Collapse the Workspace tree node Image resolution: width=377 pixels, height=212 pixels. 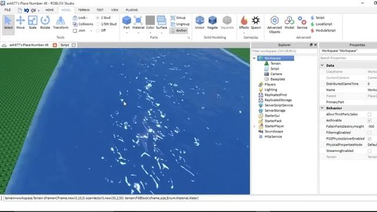[x=254, y=58]
